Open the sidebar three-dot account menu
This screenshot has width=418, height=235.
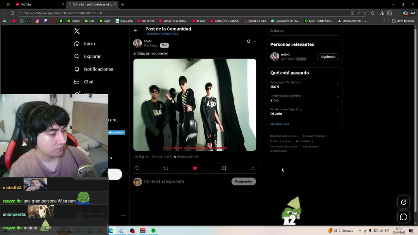pyautogui.click(x=123, y=216)
